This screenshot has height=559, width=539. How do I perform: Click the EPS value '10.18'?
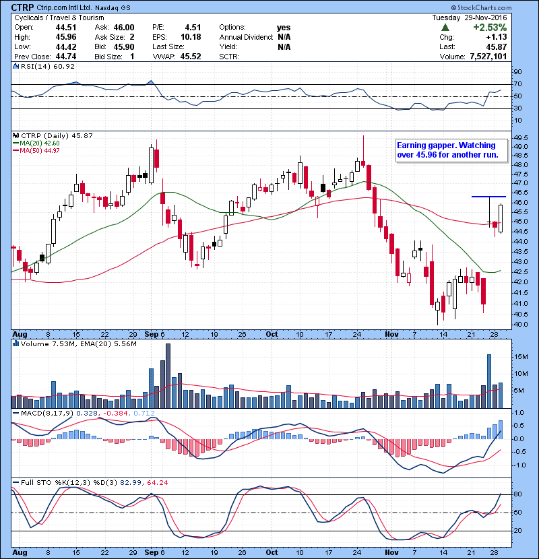[191, 37]
